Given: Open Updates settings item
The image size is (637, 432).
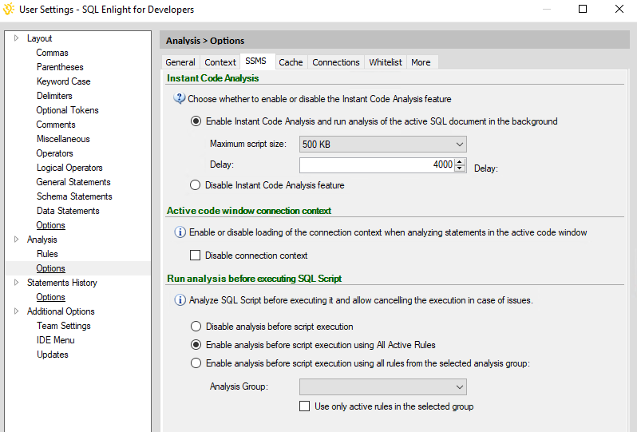Looking at the screenshot, I should coord(53,355).
